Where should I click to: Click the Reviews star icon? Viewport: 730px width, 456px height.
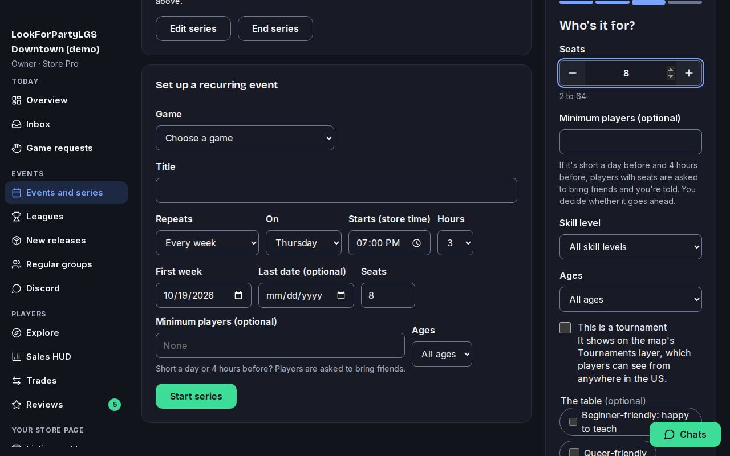click(17, 405)
